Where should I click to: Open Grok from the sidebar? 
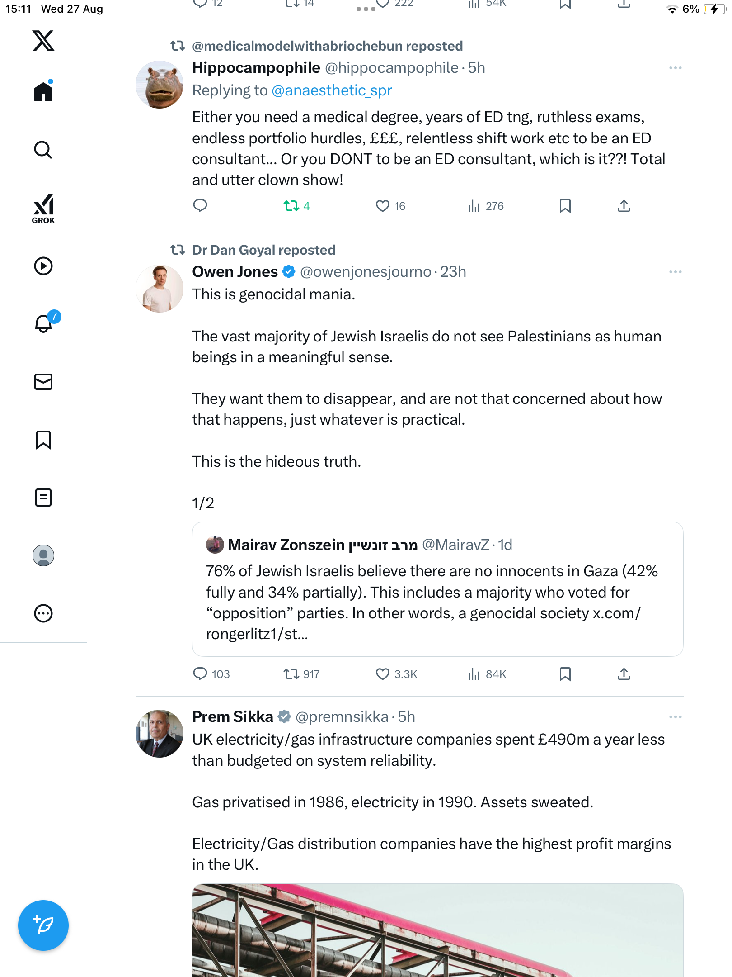[43, 209]
